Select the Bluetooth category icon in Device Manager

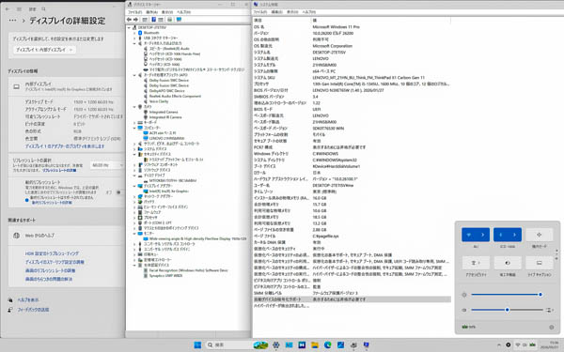(140, 33)
